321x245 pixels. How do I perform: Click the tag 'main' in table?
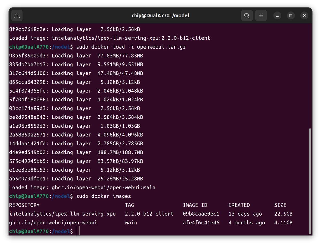[x=131, y=223]
